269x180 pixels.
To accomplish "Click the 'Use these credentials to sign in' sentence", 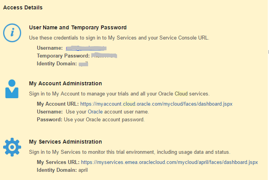I will [x=119, y=38].
